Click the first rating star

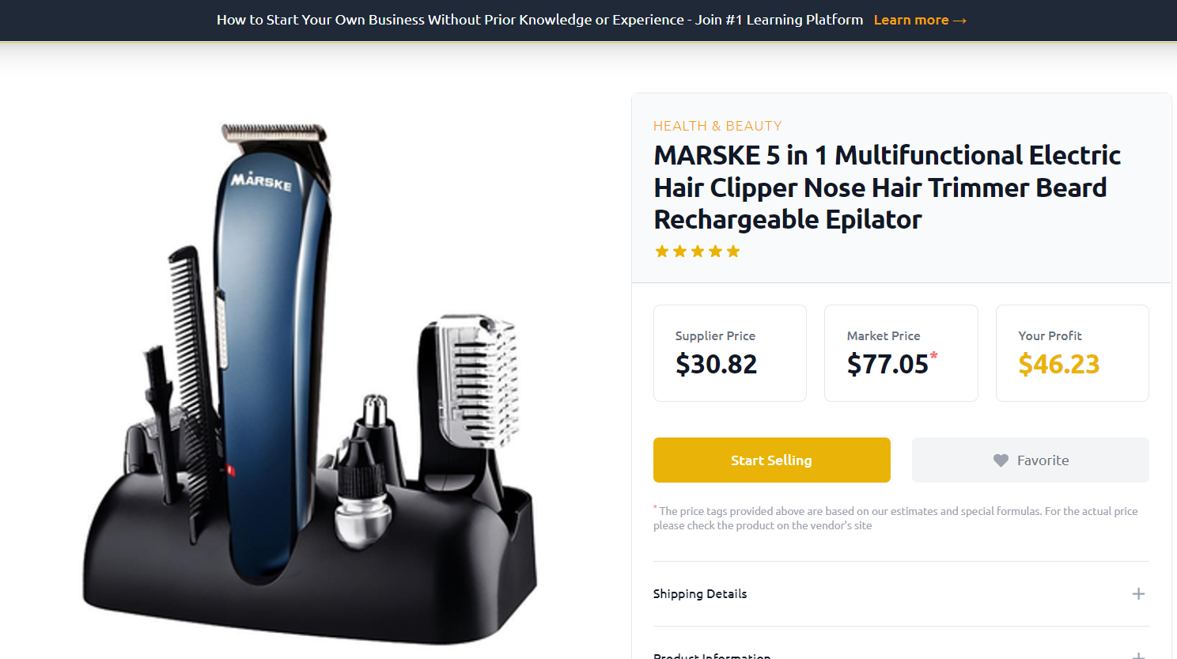pos(662,252)
